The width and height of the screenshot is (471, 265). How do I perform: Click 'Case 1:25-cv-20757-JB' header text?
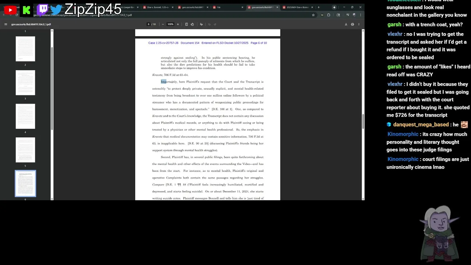click(163, 43)
